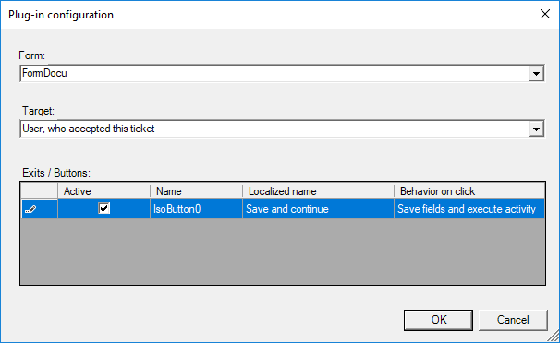Click the blank top-left grid header cell
The height and width of the screenshot is (343, 560).
click(x=40, y=191)
